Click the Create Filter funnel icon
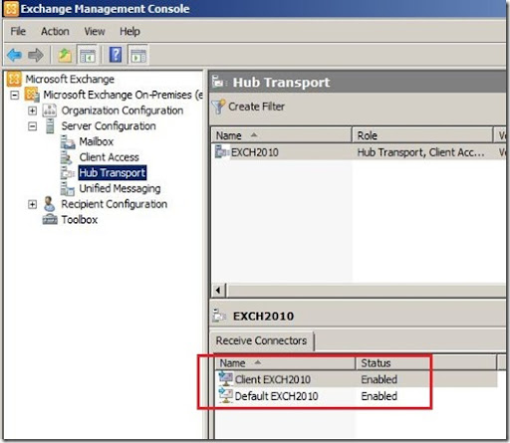This screenshot has width=510, height=443. pyautogui.click(x=218, y=107)
